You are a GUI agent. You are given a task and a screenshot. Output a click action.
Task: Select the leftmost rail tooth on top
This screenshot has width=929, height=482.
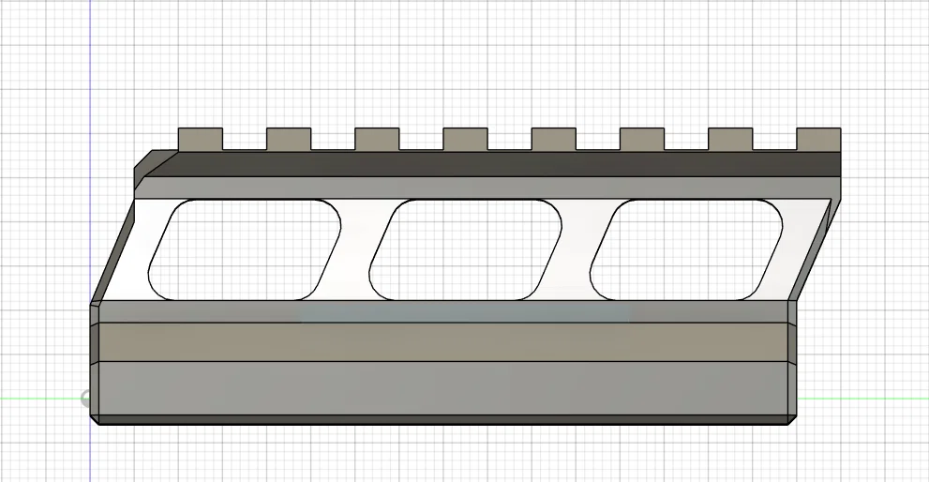201,139
